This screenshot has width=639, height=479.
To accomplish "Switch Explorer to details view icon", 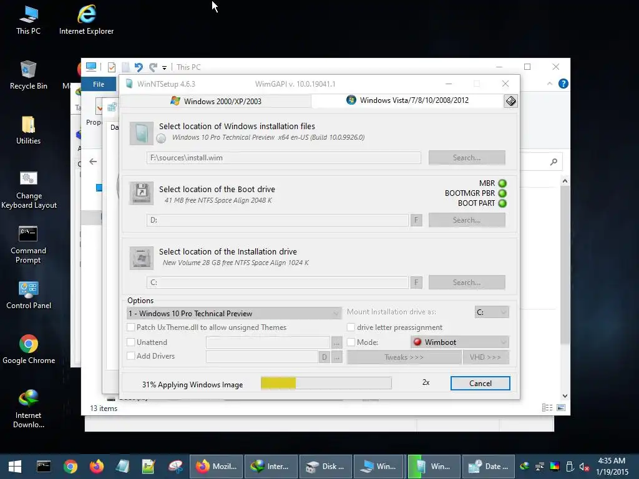I will pos(547,408).
